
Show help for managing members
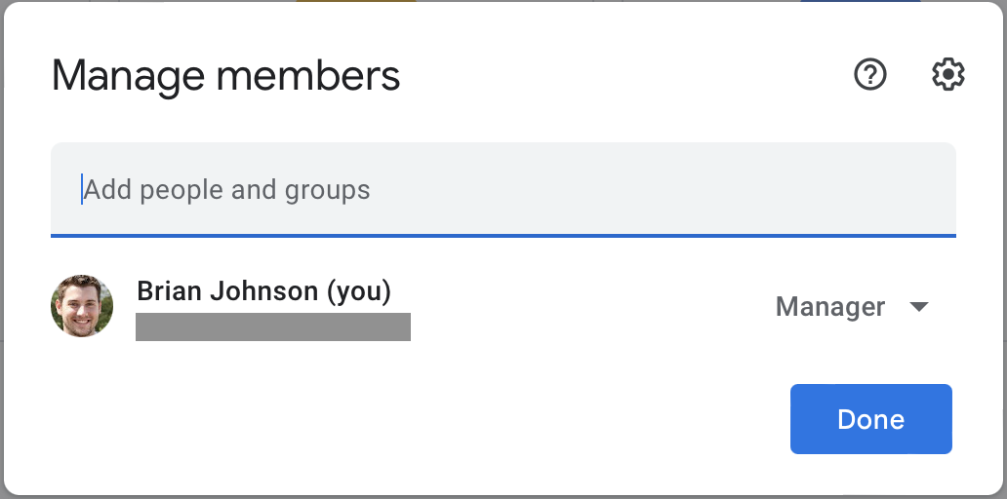[870, 74]
